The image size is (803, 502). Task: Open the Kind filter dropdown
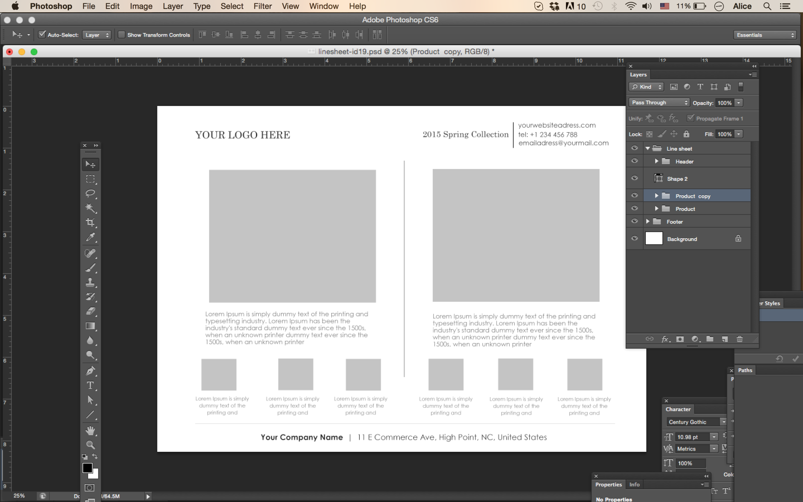click(646, 87)
